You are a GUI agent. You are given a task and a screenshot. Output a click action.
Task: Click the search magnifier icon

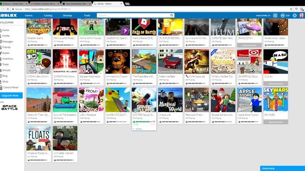(x=172, y=15)
